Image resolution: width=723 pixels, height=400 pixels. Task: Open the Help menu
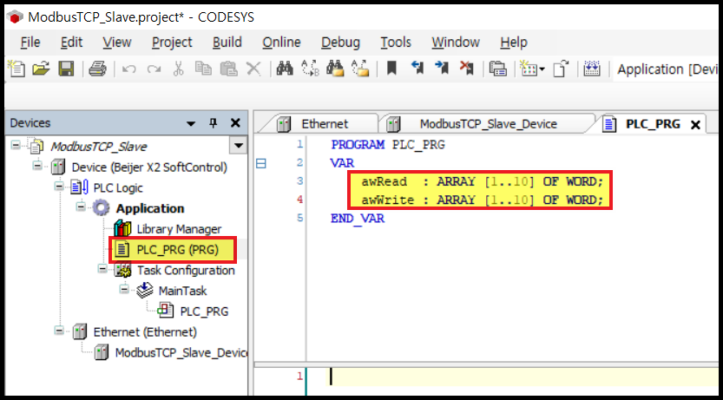(514, 43)
